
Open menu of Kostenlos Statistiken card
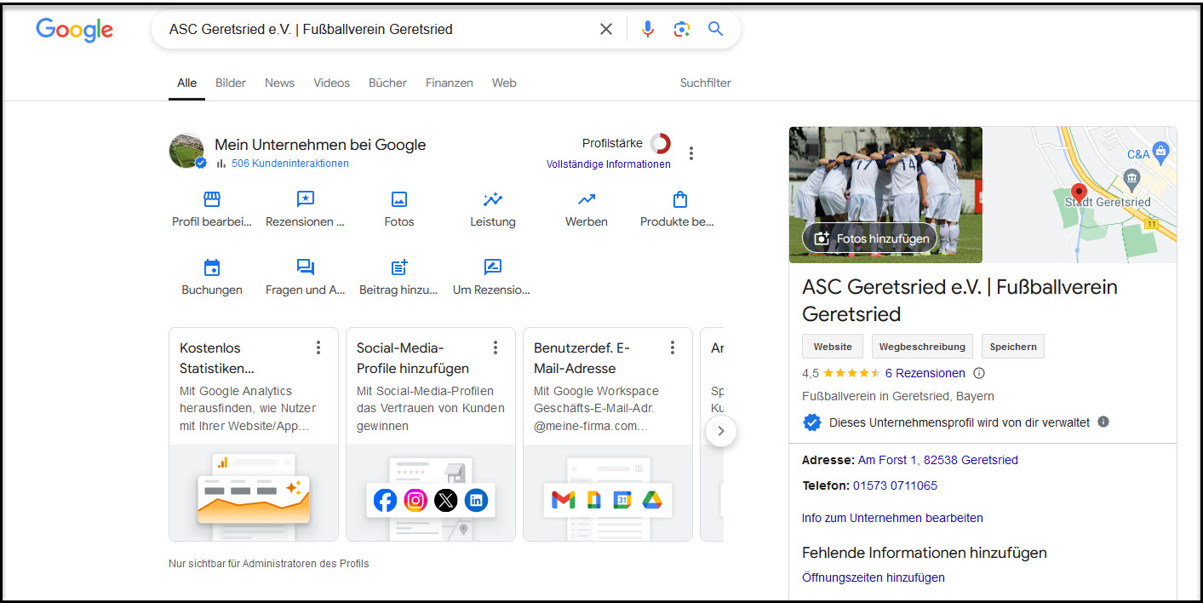[318, 347]
